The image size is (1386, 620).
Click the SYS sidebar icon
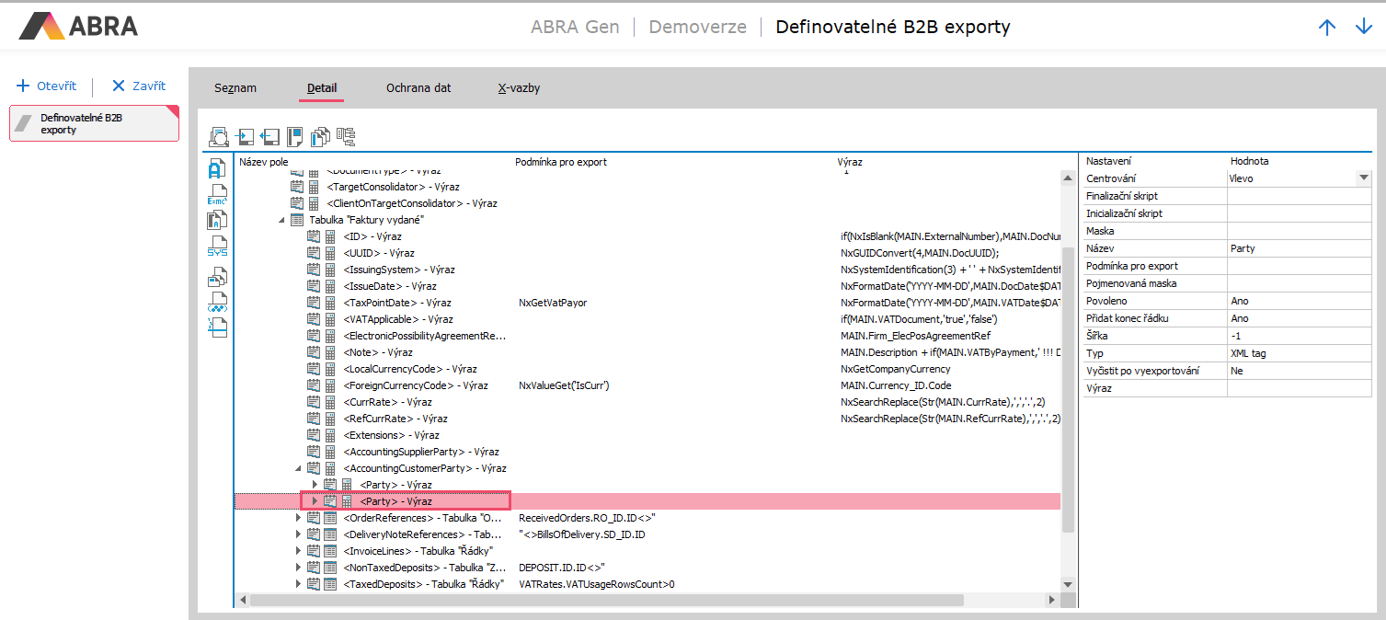(217, 247)
